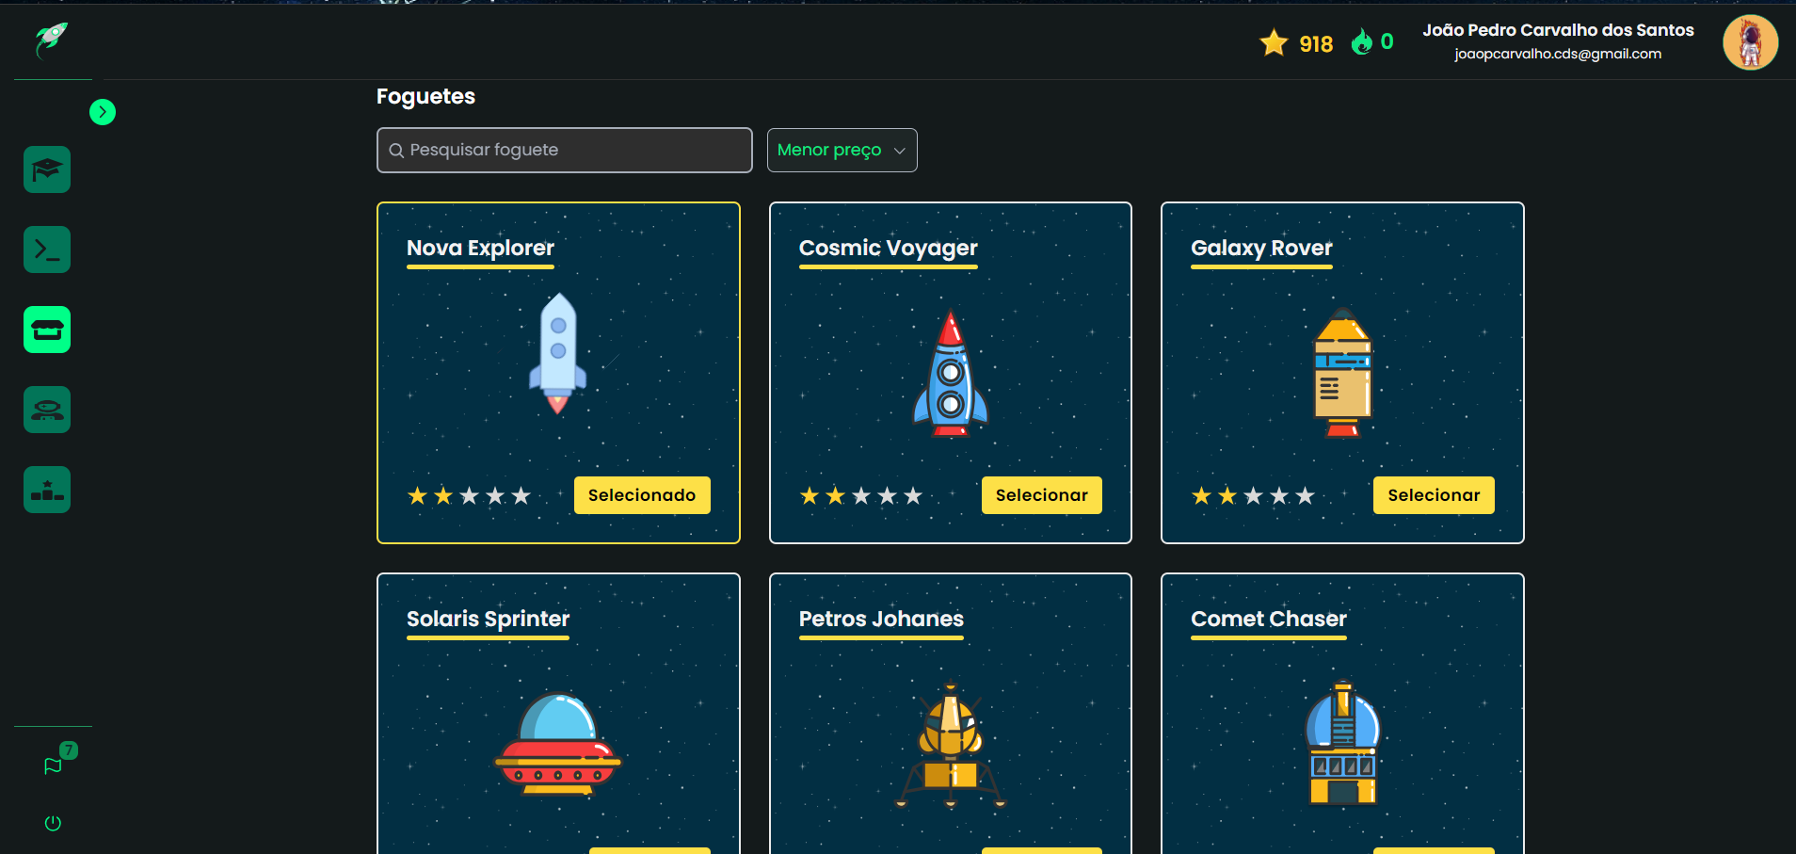Click the user profile avatar
Image resolution: width=1796 pixels, height=854 pixels.
tap(1750, 42)
